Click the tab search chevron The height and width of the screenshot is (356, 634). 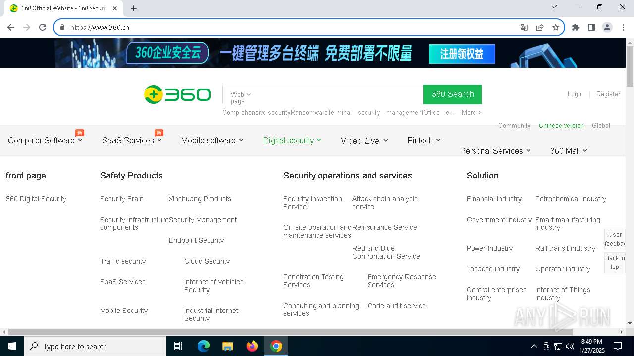[x=554, y=7]
